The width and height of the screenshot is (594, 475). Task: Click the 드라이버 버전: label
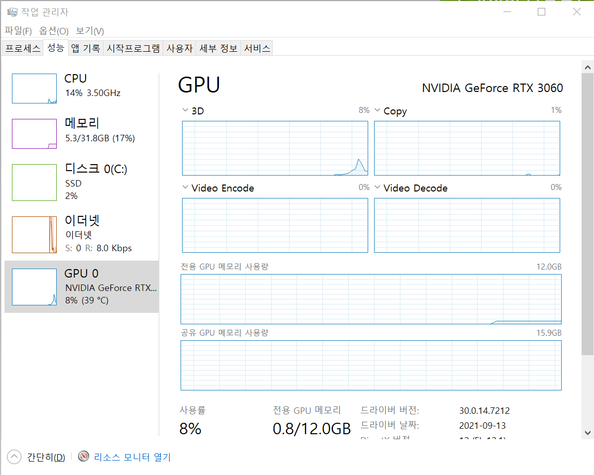click(390, 410)
